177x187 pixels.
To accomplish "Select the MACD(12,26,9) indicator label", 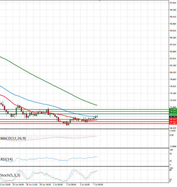I will coord(13,138).
